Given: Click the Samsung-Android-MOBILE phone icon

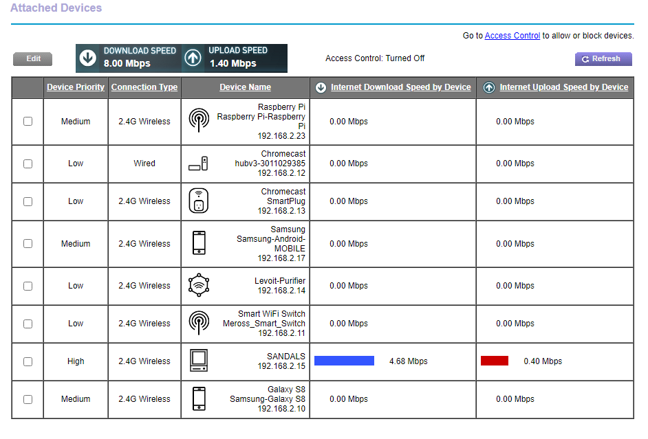Looking at the screenshot, I should tap(198, 243).
